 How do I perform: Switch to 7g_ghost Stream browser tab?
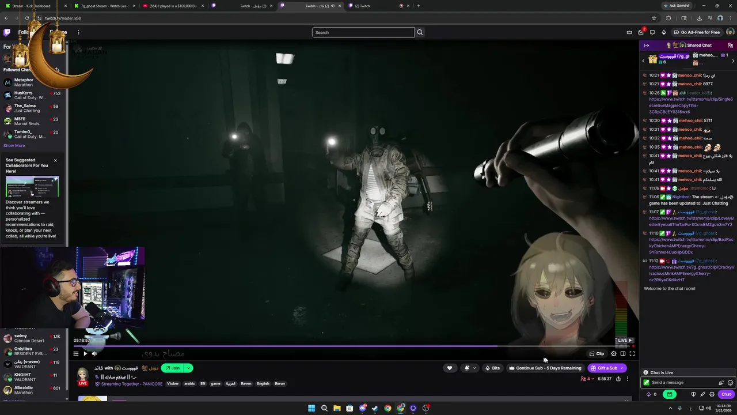104,6
